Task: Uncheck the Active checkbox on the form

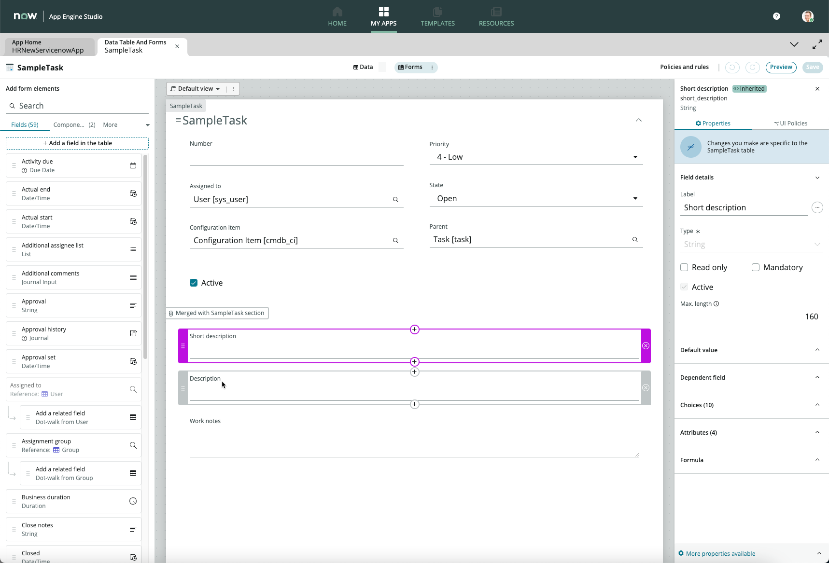Action: click(194, 283)
